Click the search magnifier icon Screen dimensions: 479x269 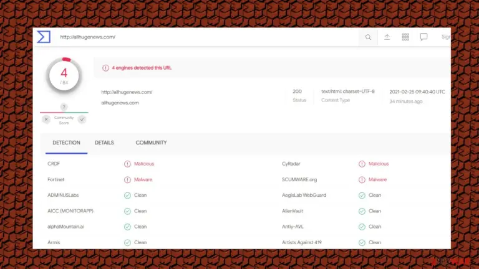click(368, 37)
